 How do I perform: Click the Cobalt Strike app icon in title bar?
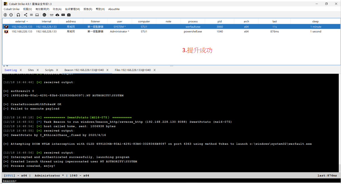[5, 4]
